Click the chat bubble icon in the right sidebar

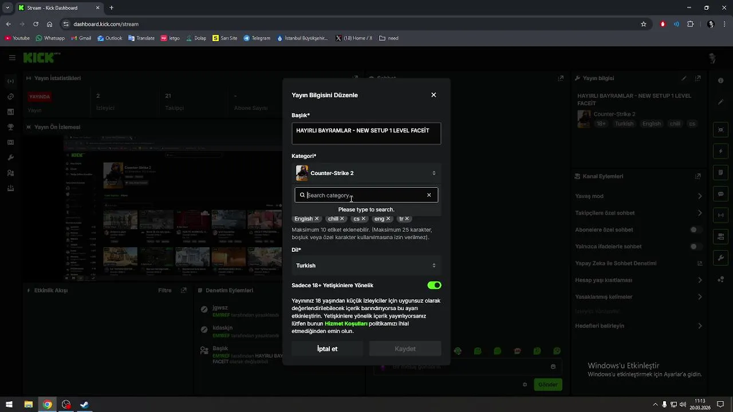click(721, 194)
